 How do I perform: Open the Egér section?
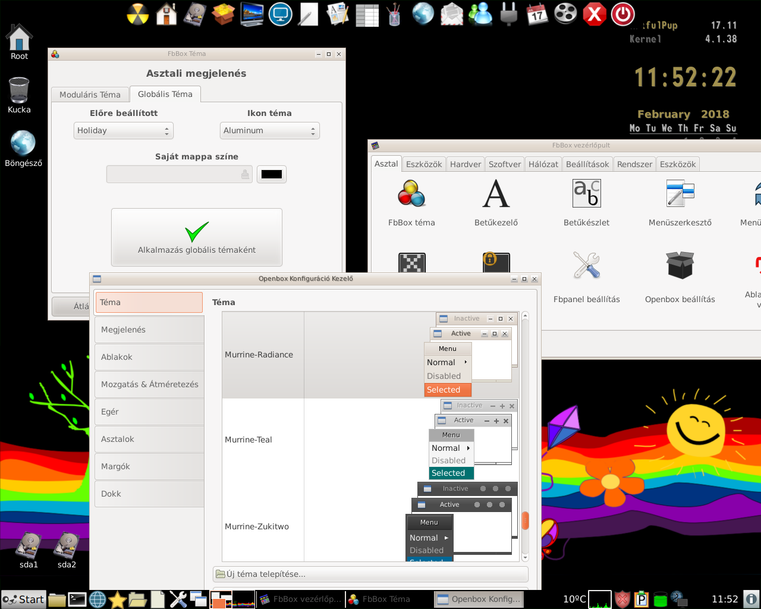pyautogui.click(x=149, y=412)
